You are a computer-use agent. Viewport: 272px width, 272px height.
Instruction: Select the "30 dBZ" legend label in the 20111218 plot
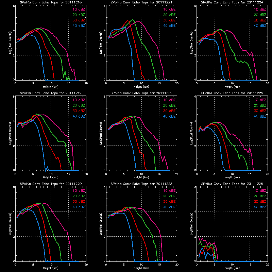click(x=79, y=20)
